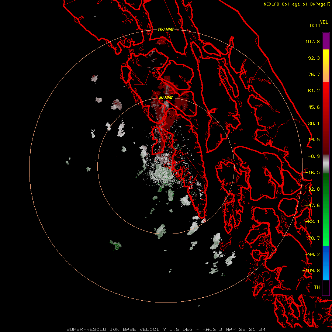The height and width of the screenshot is (332, 332).
Task: Select the 61.2 velocity value
Action: click(314, 91)
